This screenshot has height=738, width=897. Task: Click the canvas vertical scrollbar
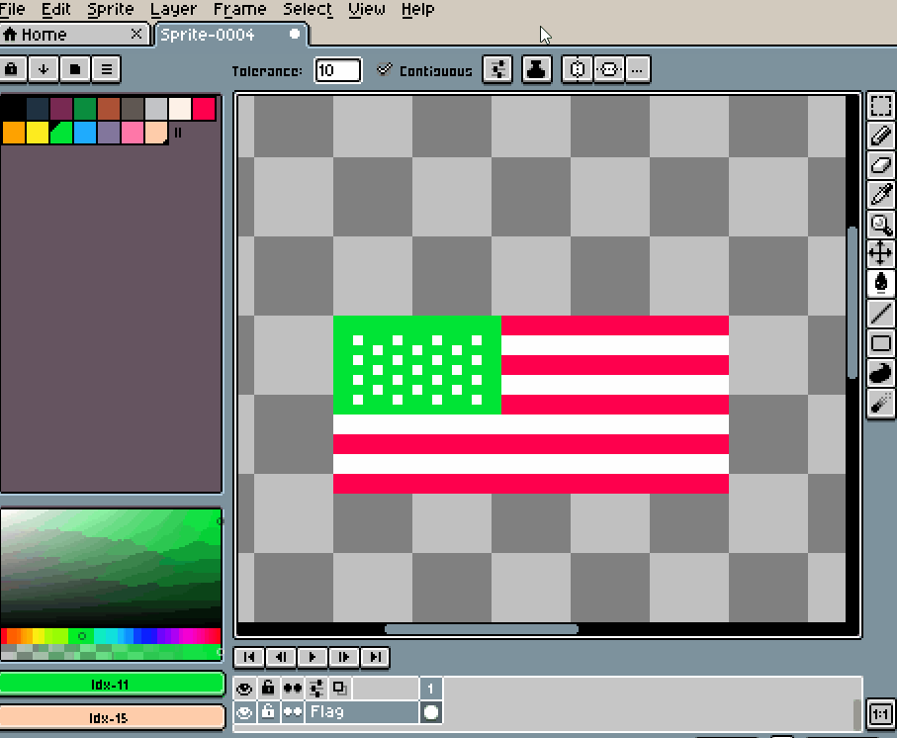pyautogui.click(x=852, y=303)
